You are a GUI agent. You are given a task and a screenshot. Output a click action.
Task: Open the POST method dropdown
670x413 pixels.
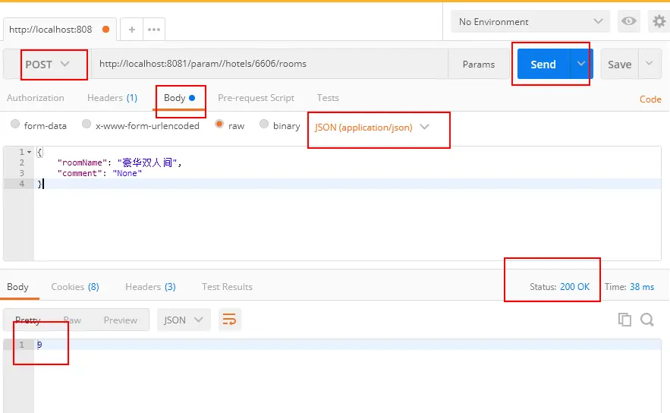pos(47,64)
